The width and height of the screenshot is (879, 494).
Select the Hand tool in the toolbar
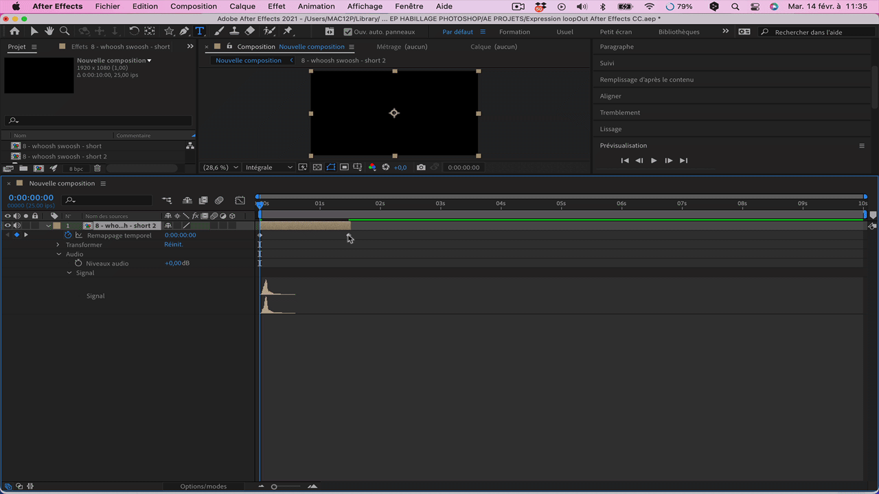(x=48, y=32)
